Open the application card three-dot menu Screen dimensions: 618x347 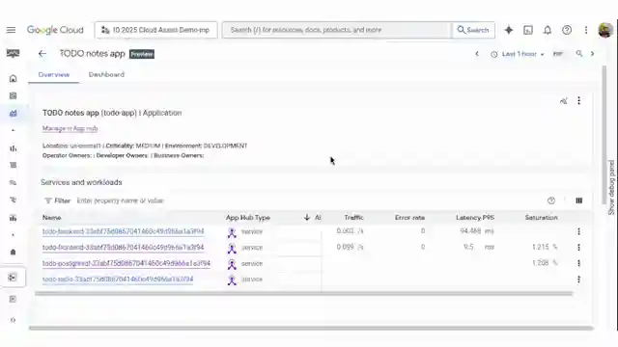point(578,101)
